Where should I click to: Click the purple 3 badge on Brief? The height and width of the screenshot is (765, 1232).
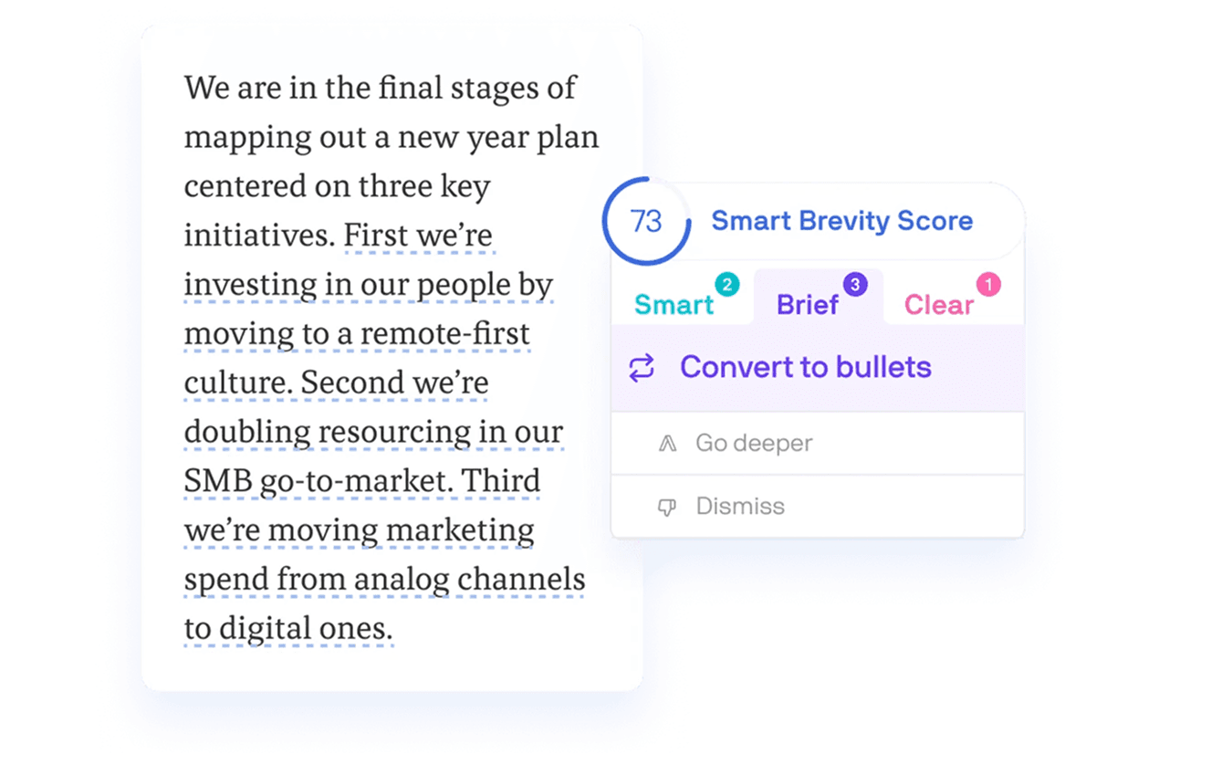854,285
